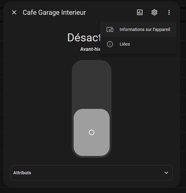The height and width of the screenshot is (193, 186).
Task: Expand the Attributs section
Action: tap(91, 173)
